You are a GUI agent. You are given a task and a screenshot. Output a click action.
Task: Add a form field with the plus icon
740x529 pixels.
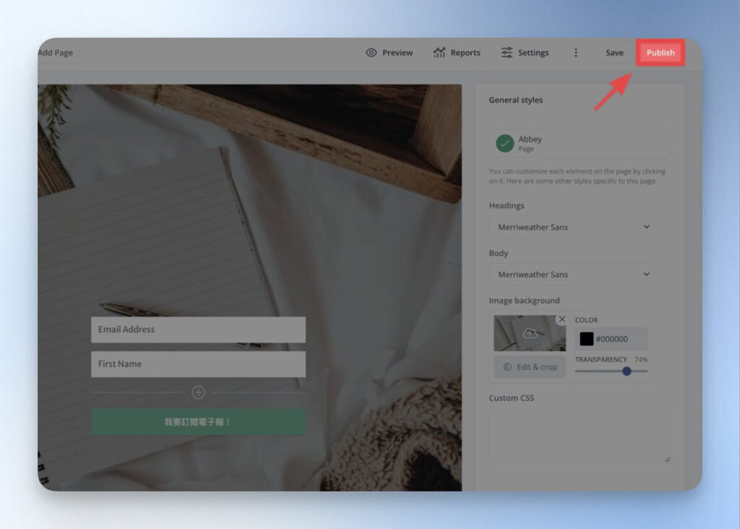click(198, 392)
